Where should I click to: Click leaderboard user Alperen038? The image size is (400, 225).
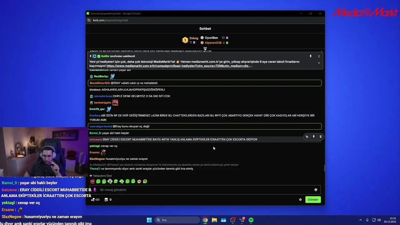[213, 43]
